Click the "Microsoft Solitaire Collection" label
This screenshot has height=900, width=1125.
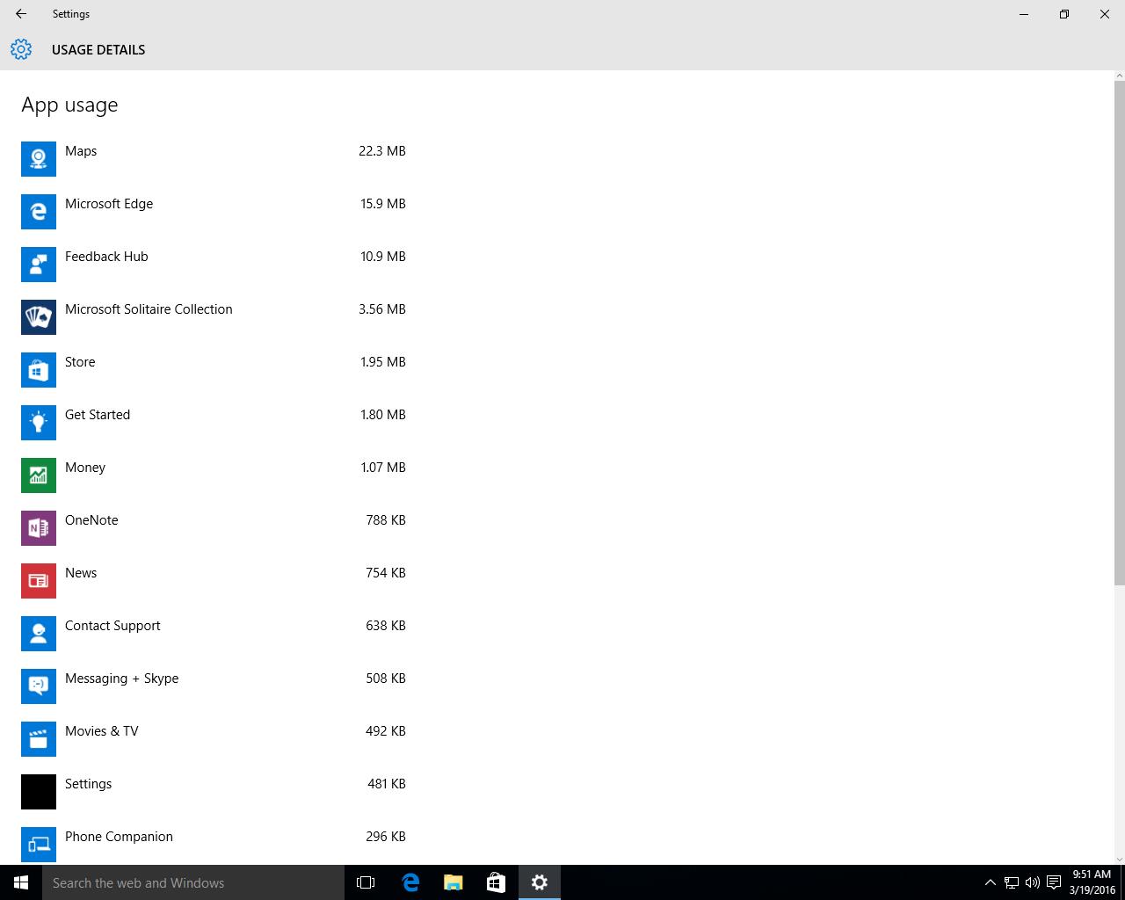tap(149, 309)
